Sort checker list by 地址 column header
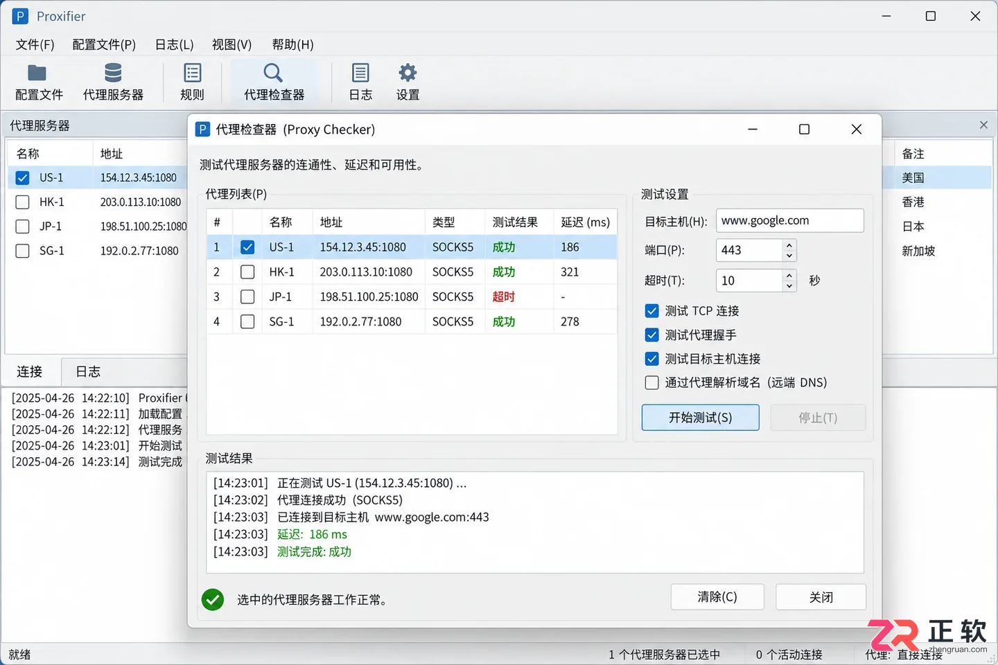Image resolution: width=998 pixels, height=665 pixels. click(x=369, y=222)
